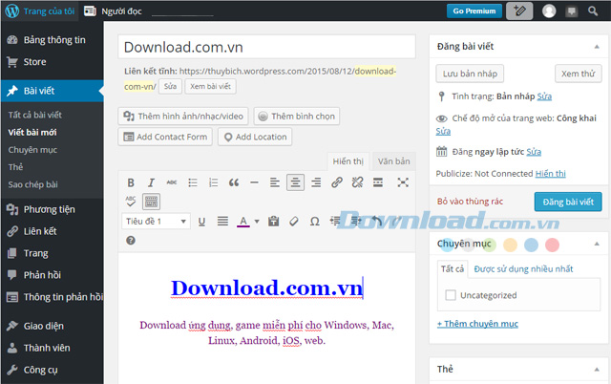Insert the Read More tag
The image size is (611, 384).
[378, 182]
